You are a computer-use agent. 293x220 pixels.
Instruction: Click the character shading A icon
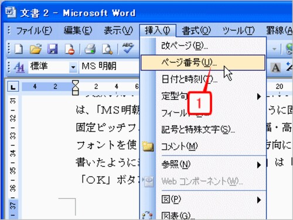(x=275, y=68)
